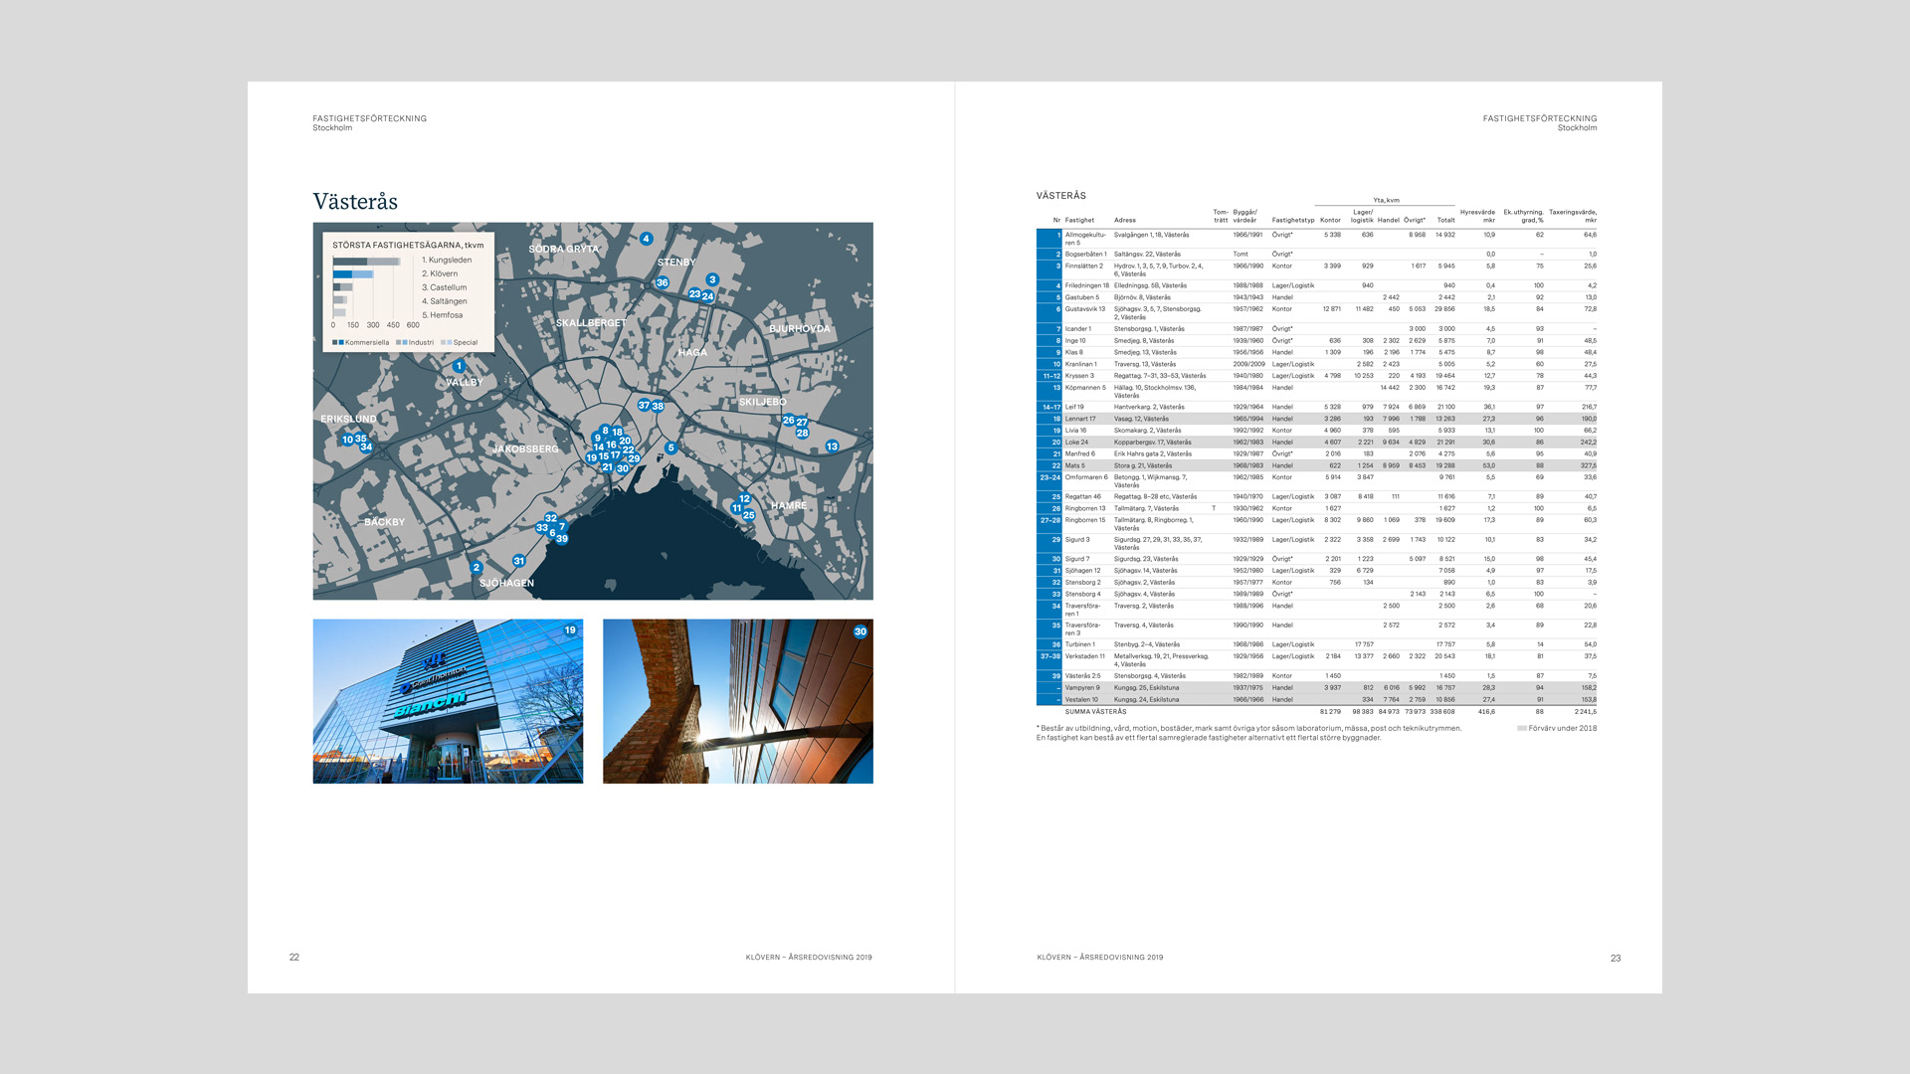
Task: Select map marker number 10 in Erikslund
Action: tap(347, 439)
